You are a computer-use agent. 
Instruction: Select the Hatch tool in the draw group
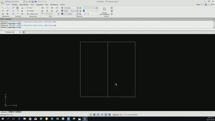click(7, 14)
